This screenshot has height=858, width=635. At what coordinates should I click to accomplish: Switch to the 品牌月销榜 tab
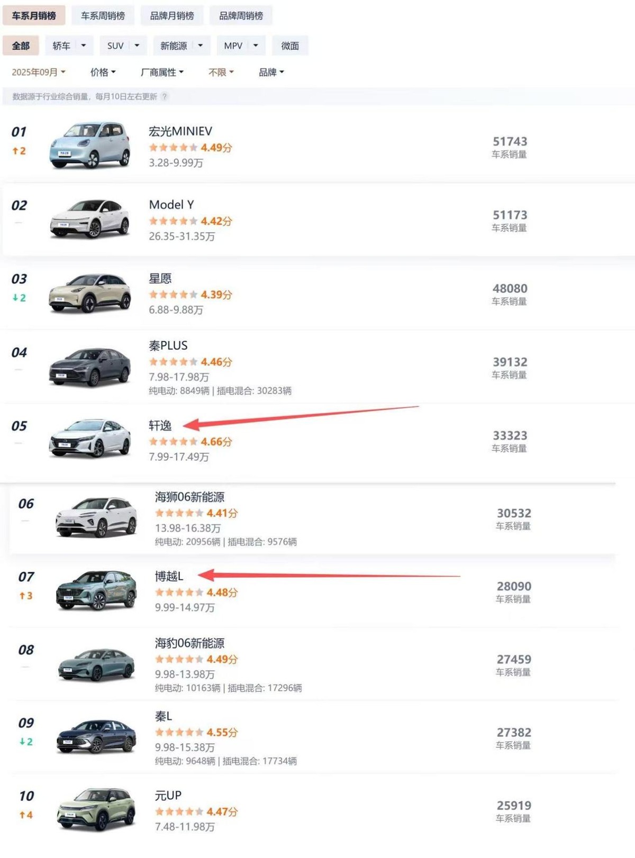(172, 16)
